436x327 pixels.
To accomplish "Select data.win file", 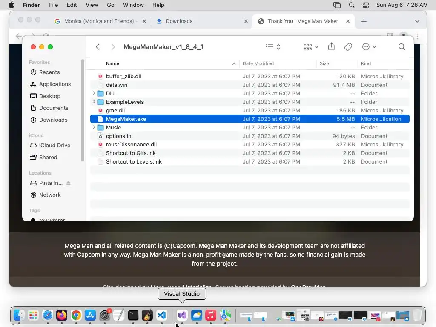I will (x=250, y=85).
